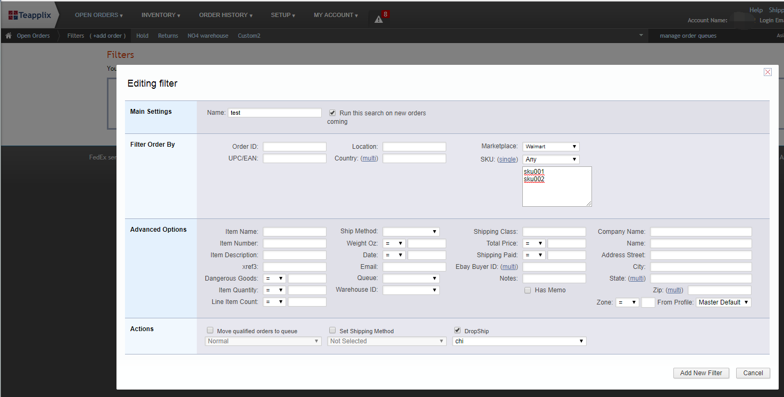Image resolution: width=784 pixels, height=397 pixels.
Task: Click the Help link
Action: click(756, 10)
